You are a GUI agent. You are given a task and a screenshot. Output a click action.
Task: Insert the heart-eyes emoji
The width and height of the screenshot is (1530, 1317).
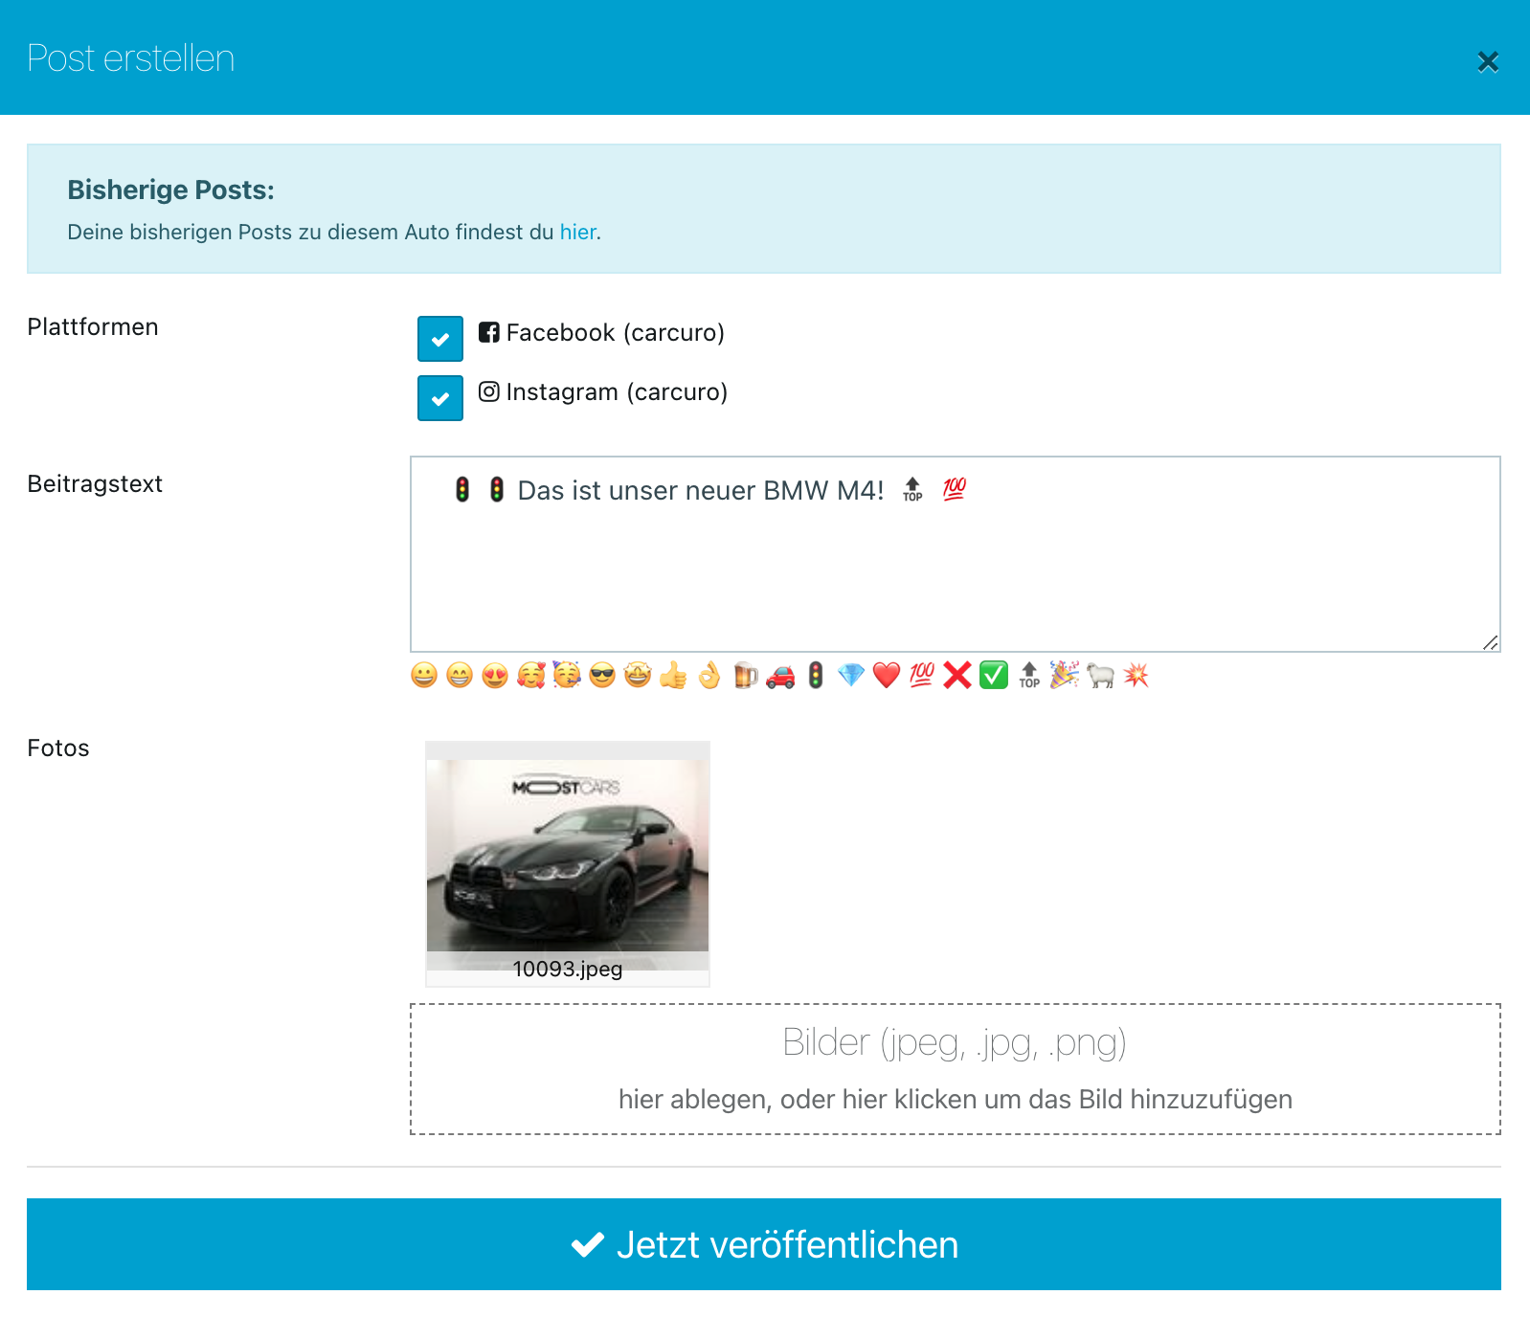coord(495,675)
